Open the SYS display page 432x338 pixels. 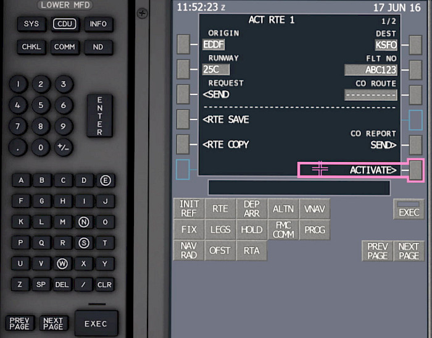[31, 24]
